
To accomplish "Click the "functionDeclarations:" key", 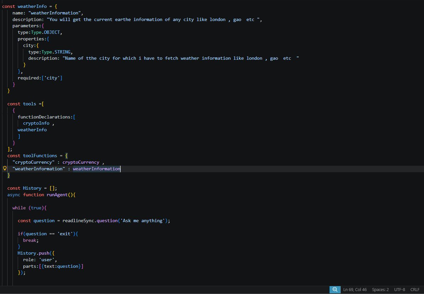I will (46, 117).
